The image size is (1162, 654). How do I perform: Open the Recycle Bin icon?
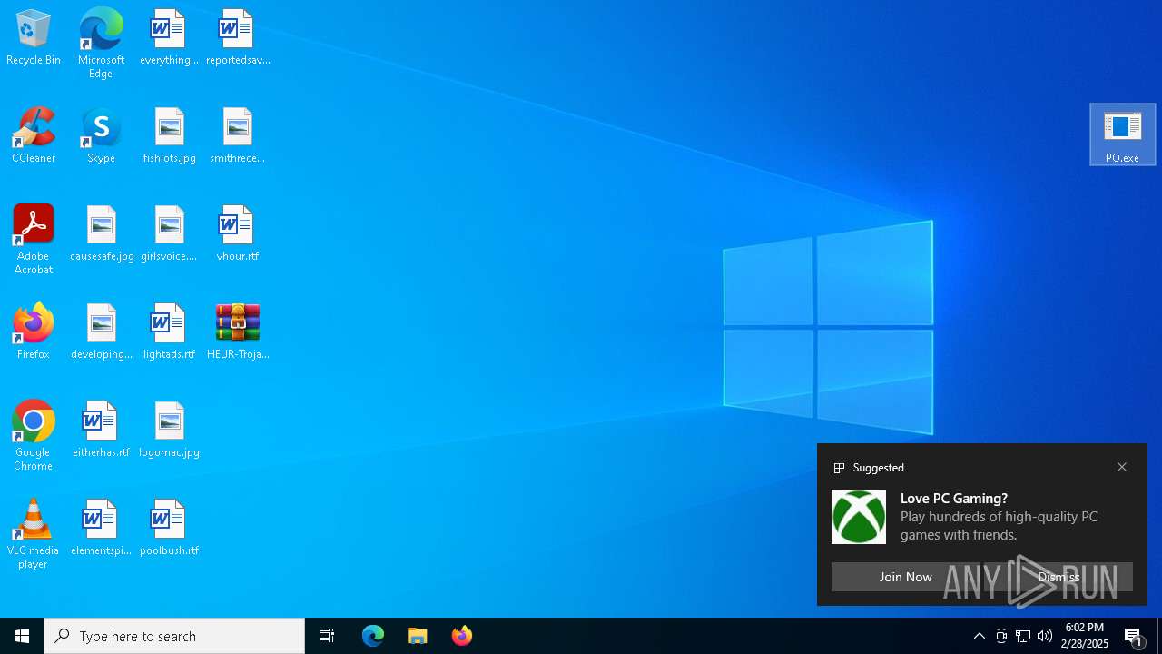point(34,38)
